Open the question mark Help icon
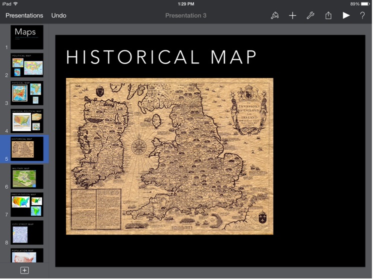Viewport: 384px width, 280px height. (x=362, y=15)
